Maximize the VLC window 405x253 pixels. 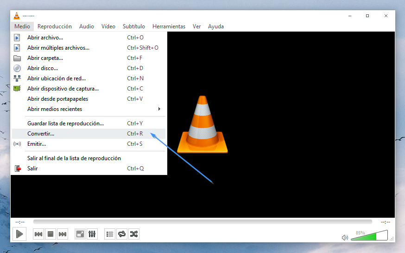tap(367, 16)
